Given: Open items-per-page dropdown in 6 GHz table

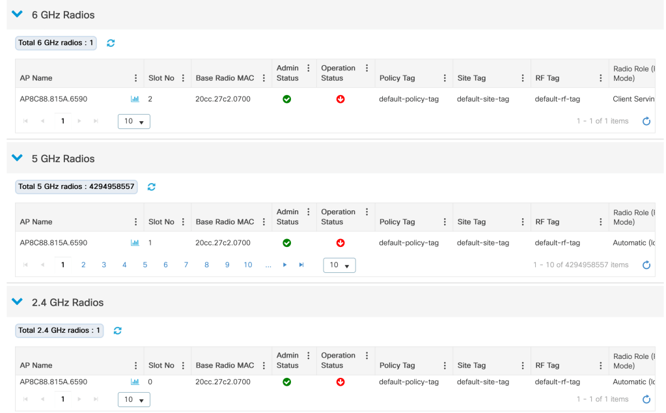Looking at the screenshot, I should 133,122.
